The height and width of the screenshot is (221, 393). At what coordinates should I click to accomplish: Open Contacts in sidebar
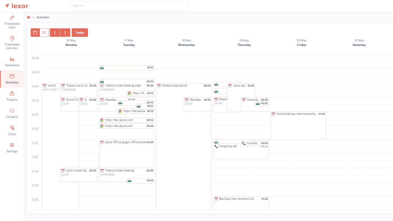12,114
